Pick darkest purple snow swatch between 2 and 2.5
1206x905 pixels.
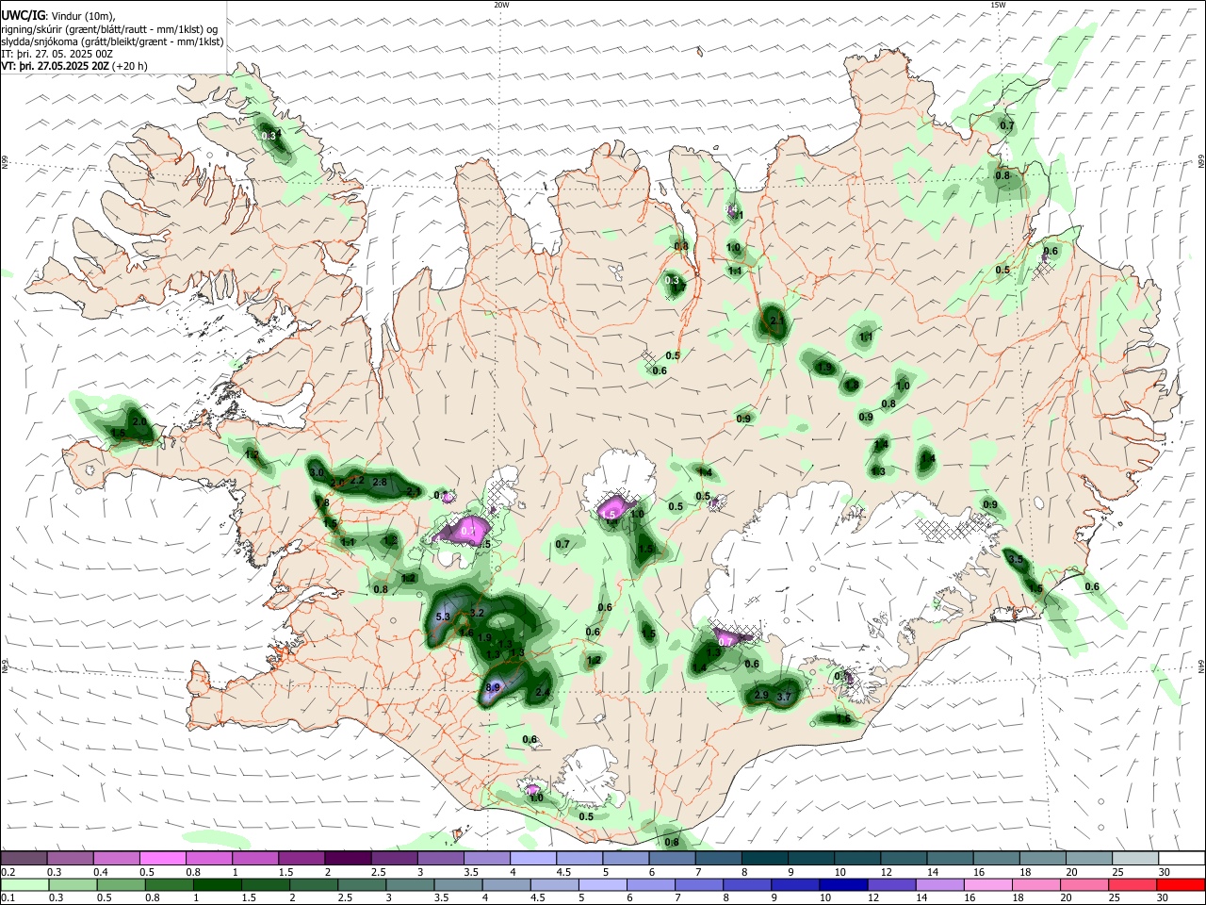347,858
